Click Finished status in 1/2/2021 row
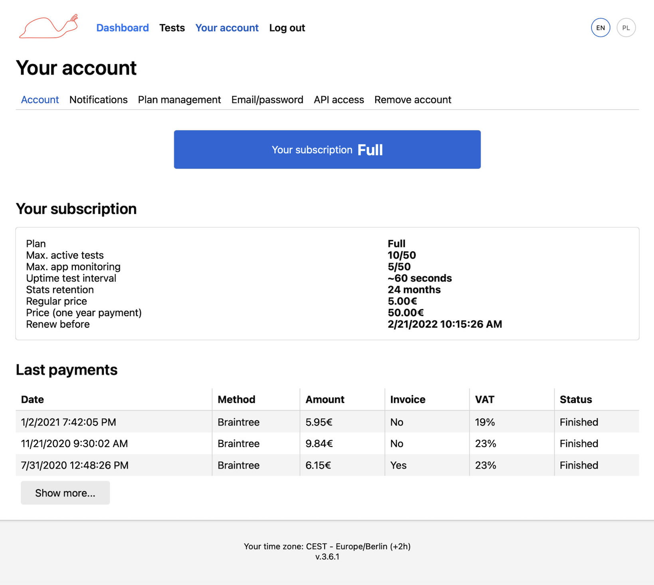The image size is (654, 585). 579,422
